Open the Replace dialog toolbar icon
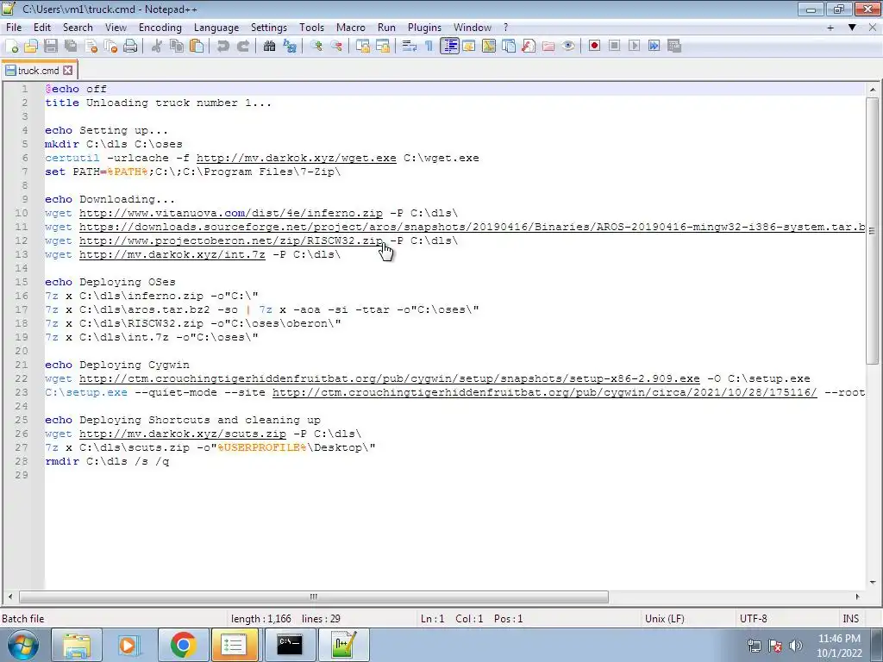The image size is (883, 662). pos(290,47)
